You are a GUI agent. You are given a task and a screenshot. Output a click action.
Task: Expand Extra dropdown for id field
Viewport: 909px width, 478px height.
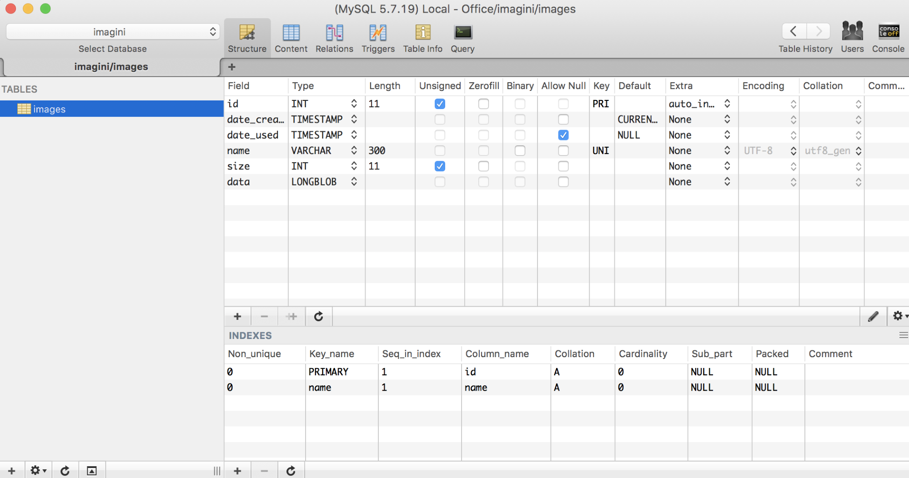coord(727,104)
